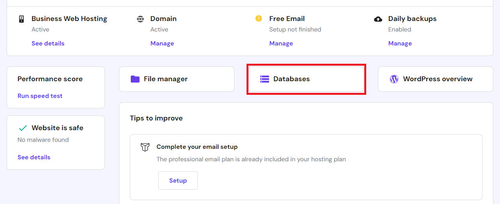Click the Domain www globe icon
The height and width of the screenshot is (204, 500).
tap(140, 19)
